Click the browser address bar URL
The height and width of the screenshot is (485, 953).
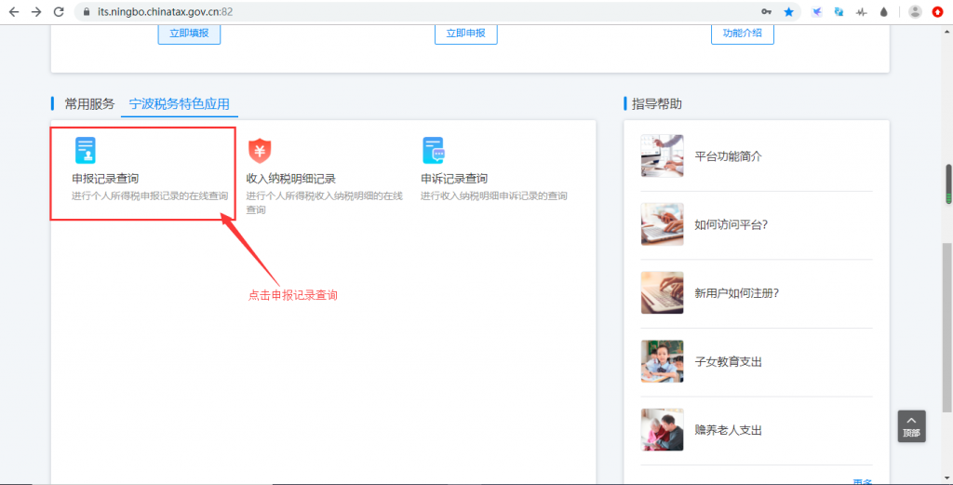pos(166,11)
